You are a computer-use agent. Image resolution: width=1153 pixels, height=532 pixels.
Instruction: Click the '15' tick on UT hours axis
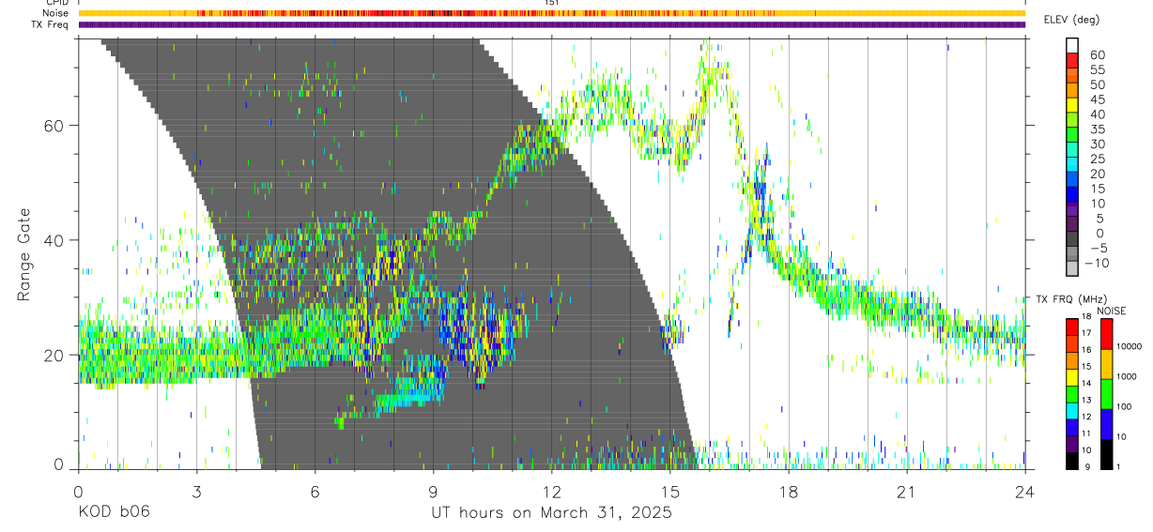[669, 492]
